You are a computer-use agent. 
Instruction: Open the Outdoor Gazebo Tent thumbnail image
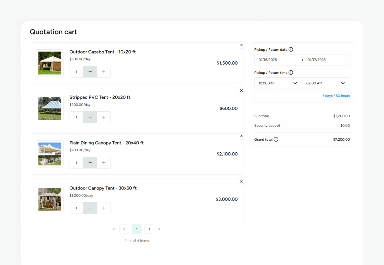(x=50, y=63)
